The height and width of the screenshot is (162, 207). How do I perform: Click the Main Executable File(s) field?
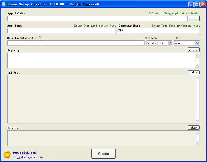(x=76, y=43)
